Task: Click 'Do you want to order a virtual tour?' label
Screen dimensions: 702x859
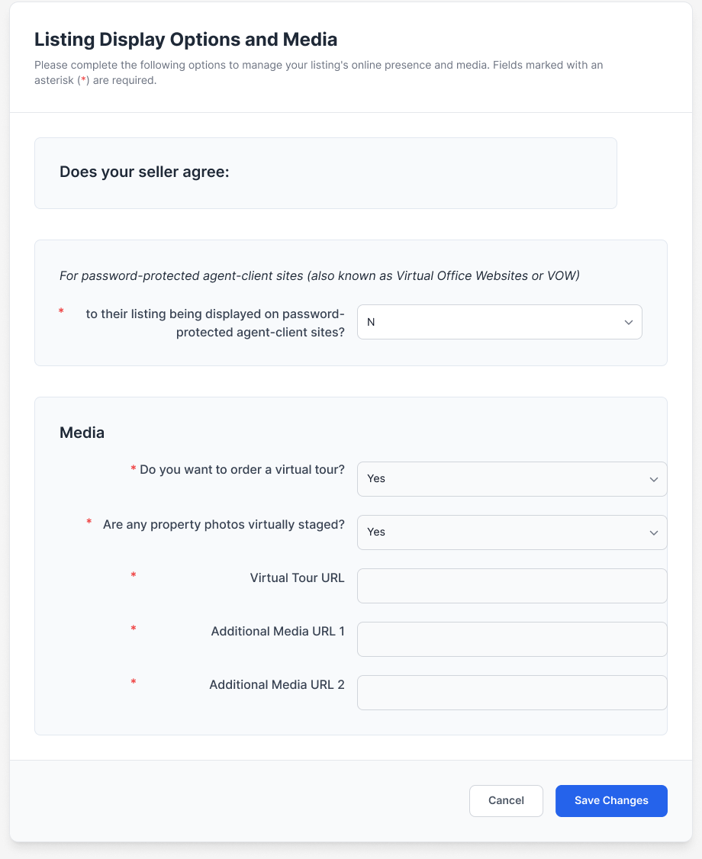Action: point(242,470)
